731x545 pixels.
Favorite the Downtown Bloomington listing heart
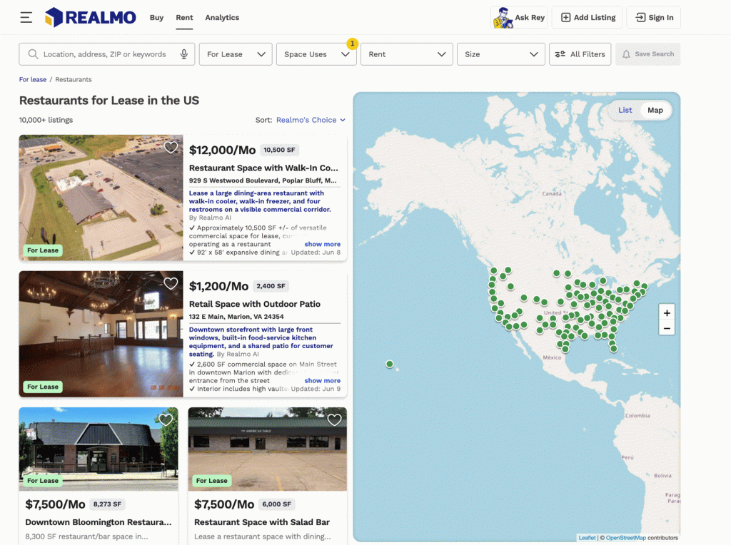166,419
